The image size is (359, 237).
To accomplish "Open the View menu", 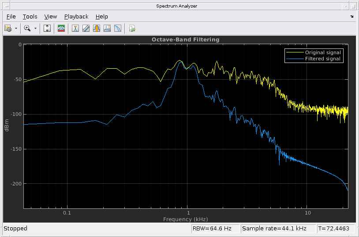I will click(x=51, y=17).
